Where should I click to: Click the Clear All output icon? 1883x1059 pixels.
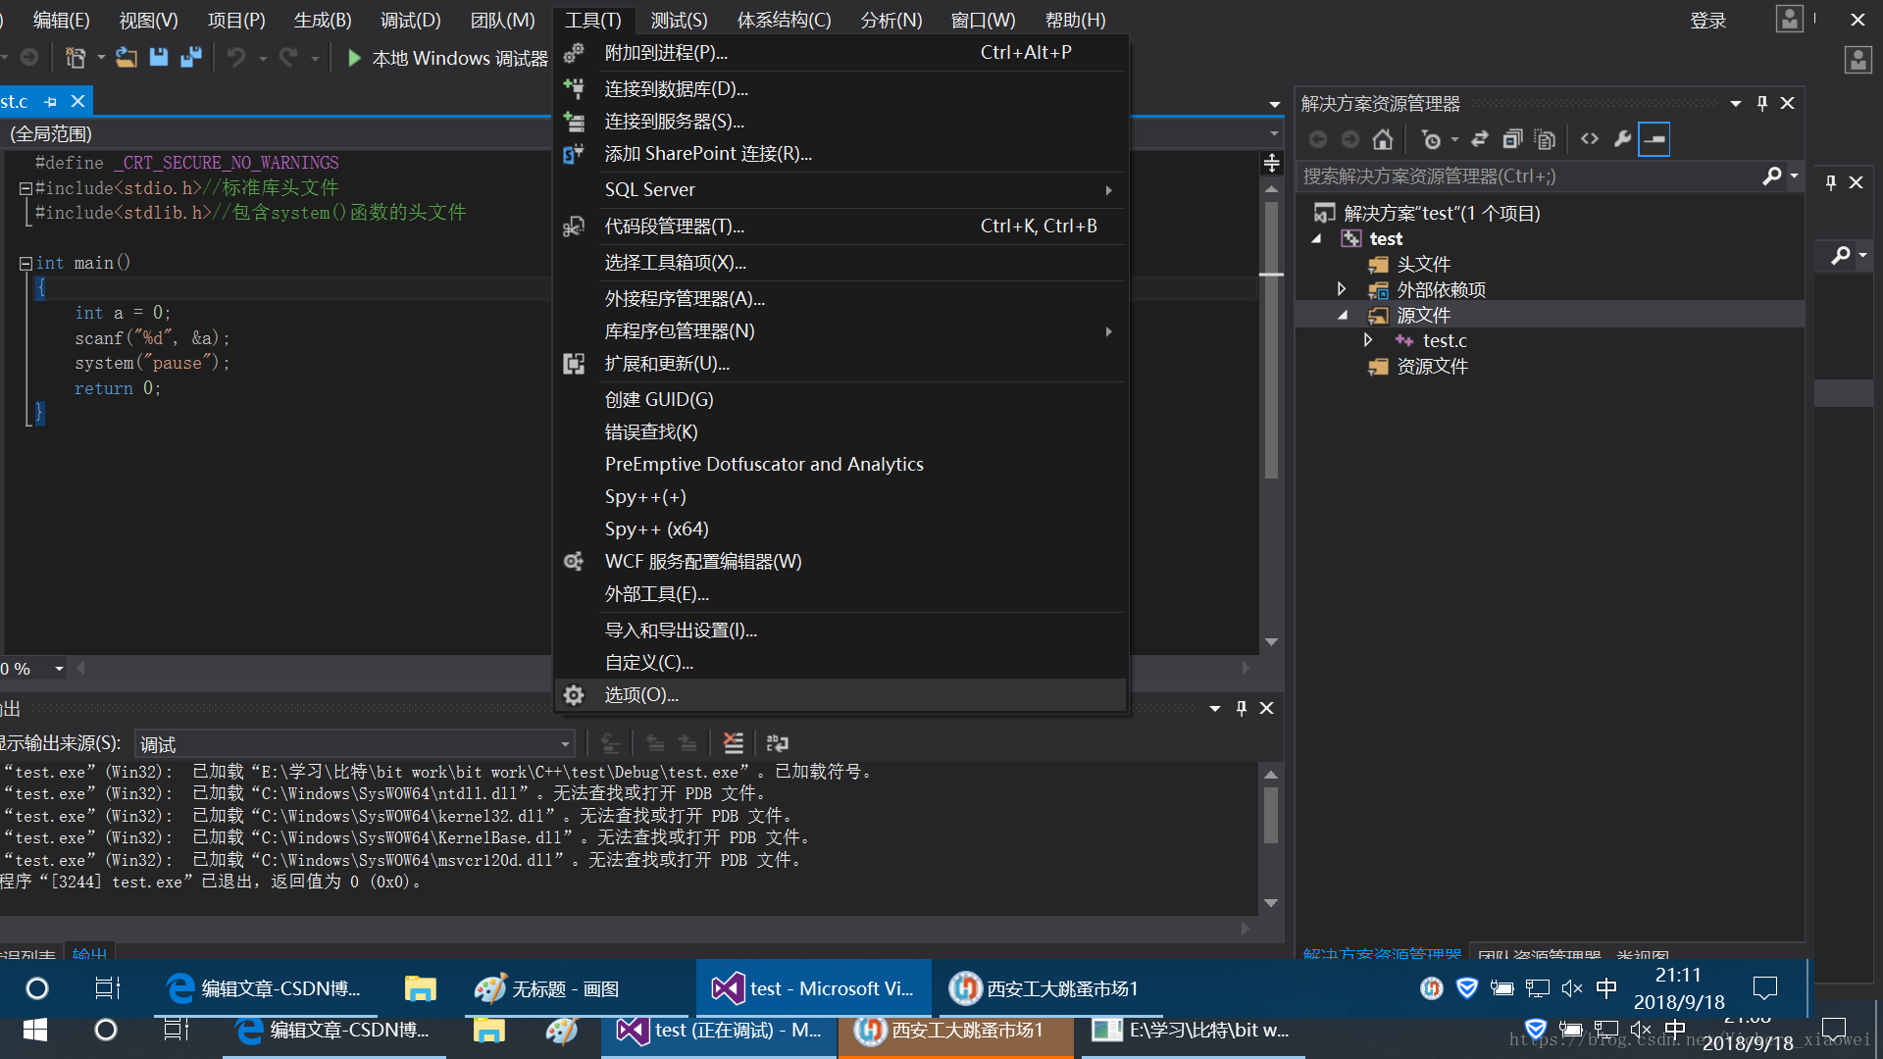[733, 743]
